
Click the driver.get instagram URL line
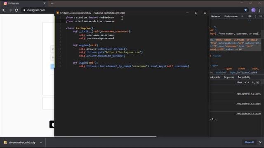[111, 52]
